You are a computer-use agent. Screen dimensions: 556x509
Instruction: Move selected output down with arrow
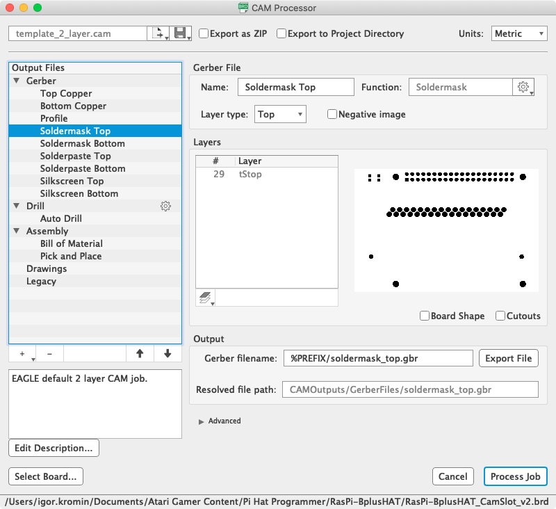click(167, 354)
